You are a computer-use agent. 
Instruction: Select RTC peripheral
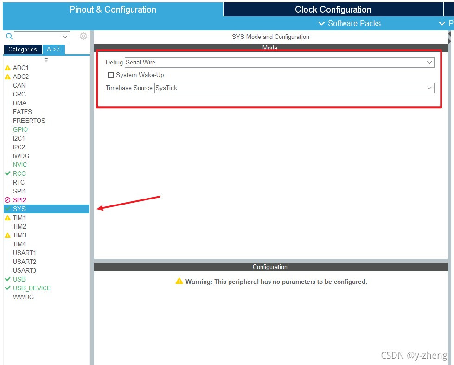[x=19, y=182]
